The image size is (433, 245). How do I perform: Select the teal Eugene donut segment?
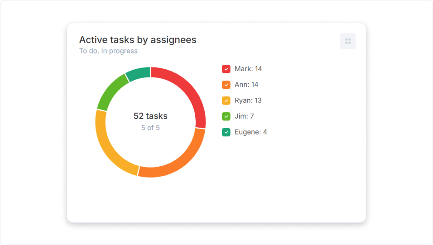pos(139,73)
